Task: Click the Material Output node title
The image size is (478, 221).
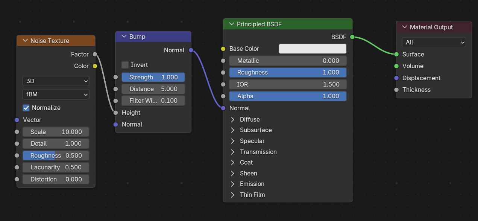Action: click(431, 27)
